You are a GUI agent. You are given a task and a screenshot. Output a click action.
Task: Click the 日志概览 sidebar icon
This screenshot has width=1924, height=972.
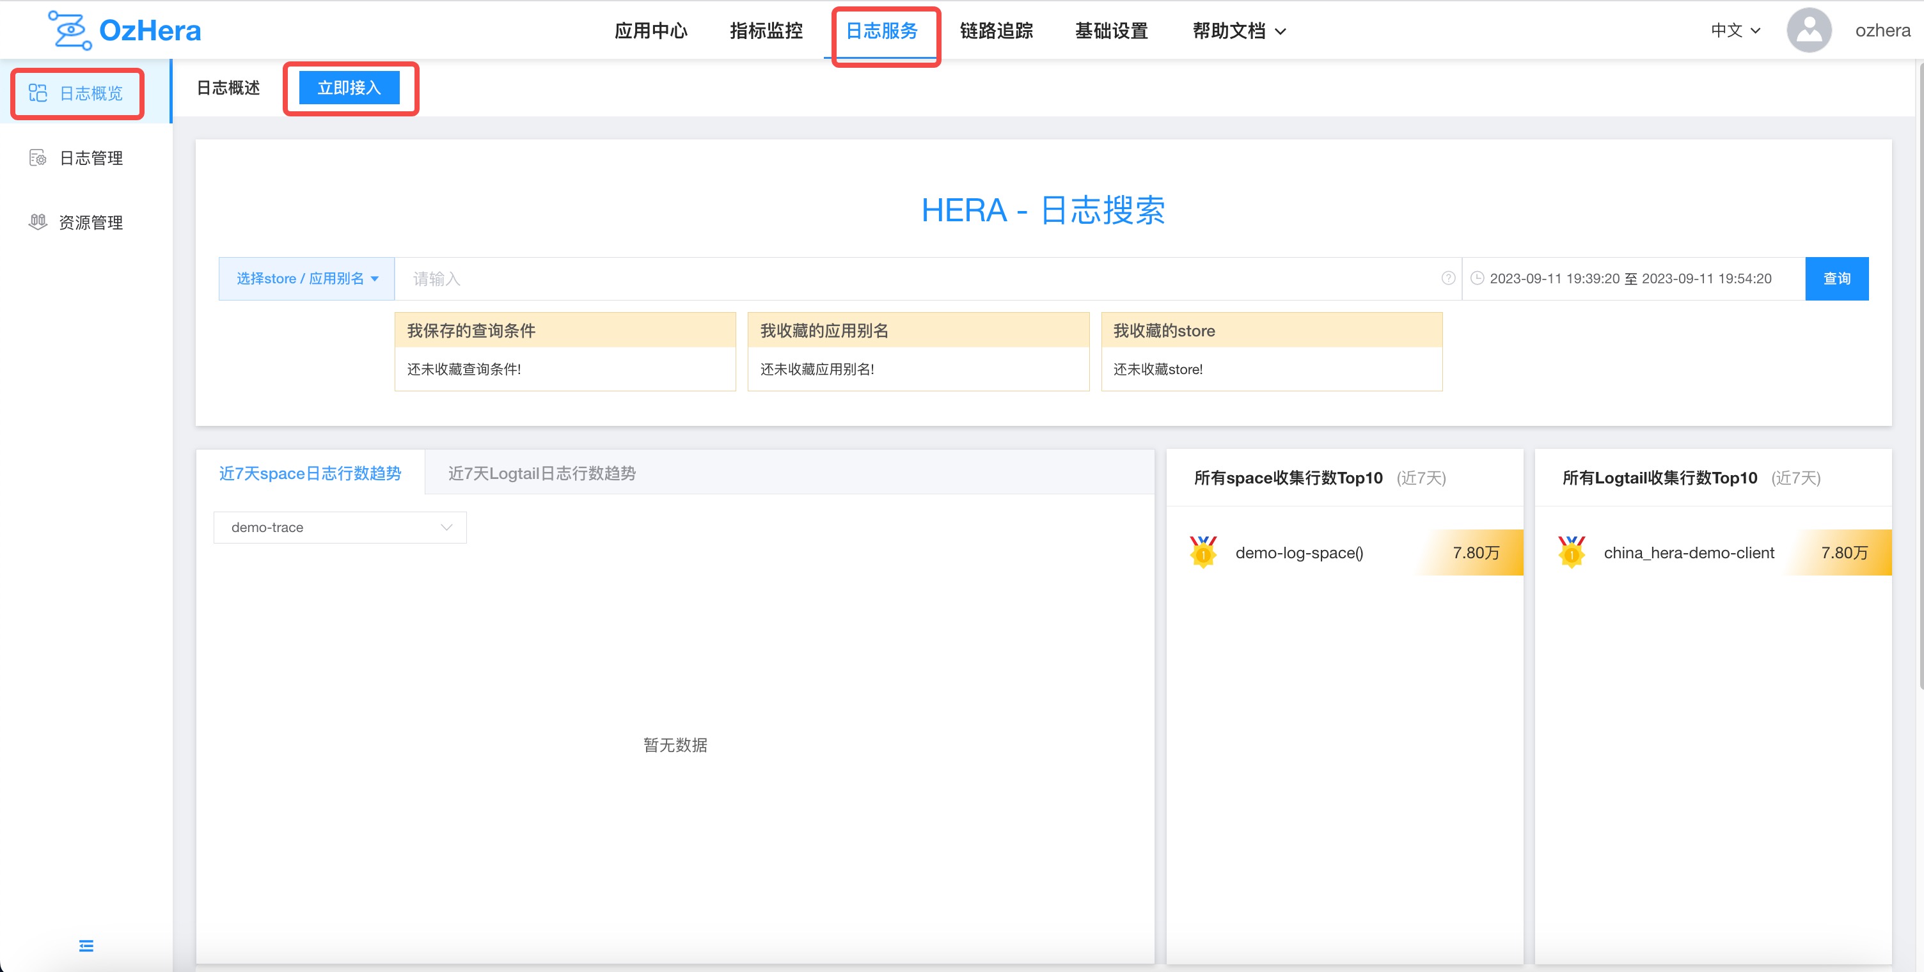pos(38,93)
